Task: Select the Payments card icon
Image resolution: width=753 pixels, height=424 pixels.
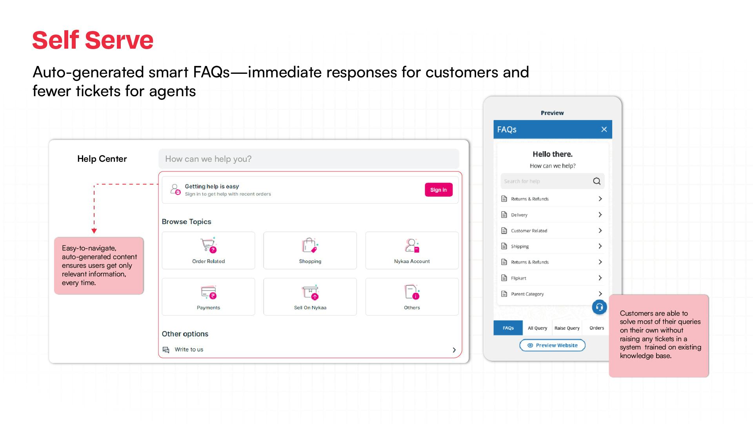Action: (x=208, y=292)
